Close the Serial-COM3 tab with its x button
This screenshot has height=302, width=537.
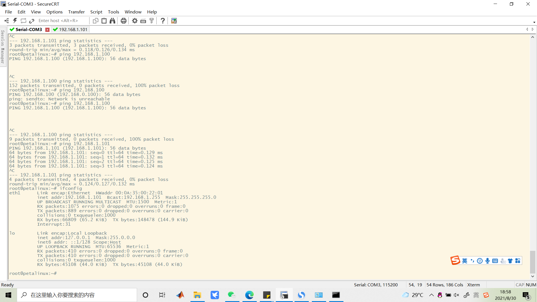47,29
